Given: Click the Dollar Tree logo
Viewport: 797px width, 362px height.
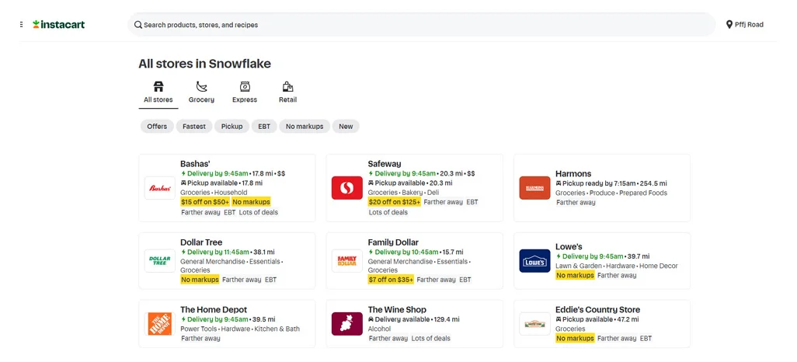Looking at the screenshot, I should coord(159,261).
